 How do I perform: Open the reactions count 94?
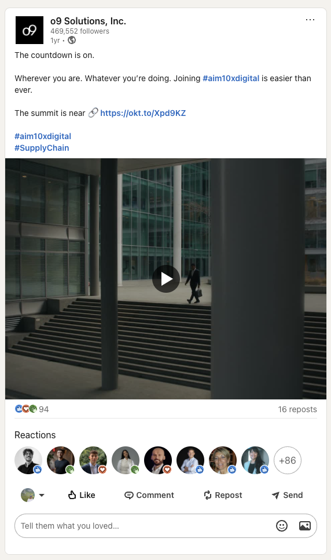click(x=44, y=409)
